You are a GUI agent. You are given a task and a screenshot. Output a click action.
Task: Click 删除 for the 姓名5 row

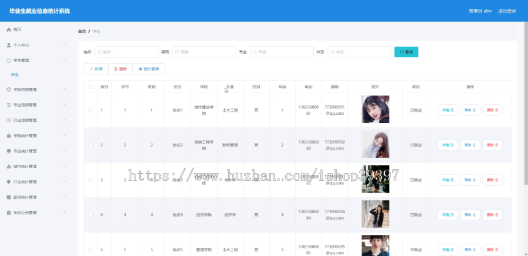(493, 250)
